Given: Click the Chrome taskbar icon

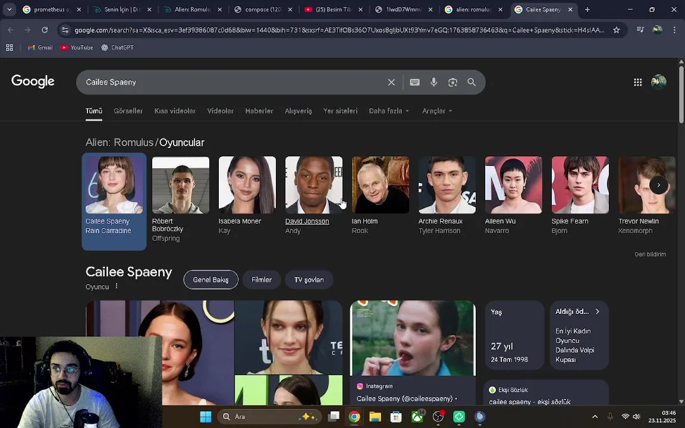Looking at the screenshot, I should 354,417.
